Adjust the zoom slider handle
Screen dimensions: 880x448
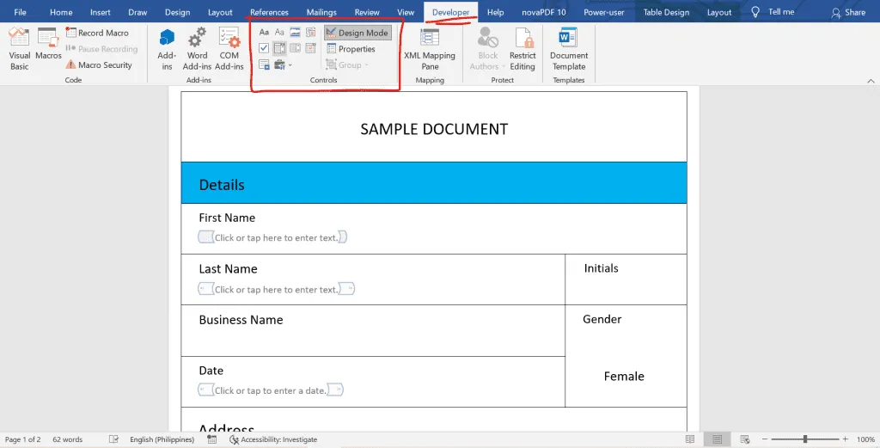804,439
